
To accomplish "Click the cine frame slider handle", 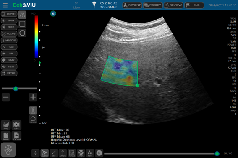I will pyautogui.click(x=217, y=154).
